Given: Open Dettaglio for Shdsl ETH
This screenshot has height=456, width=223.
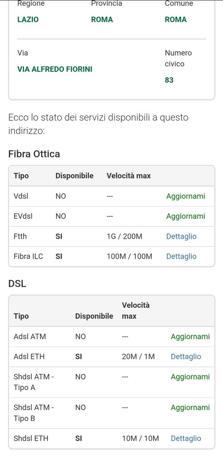Looking at the screenshot, I should (186, 438).
